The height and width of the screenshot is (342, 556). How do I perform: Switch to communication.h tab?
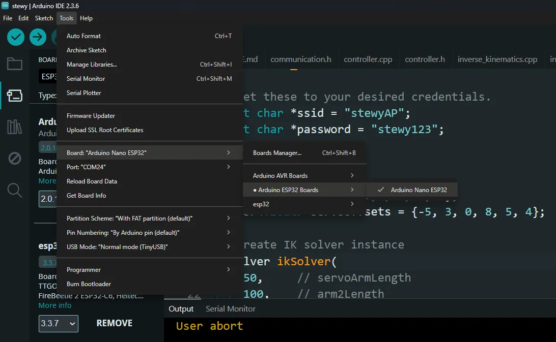301,59
